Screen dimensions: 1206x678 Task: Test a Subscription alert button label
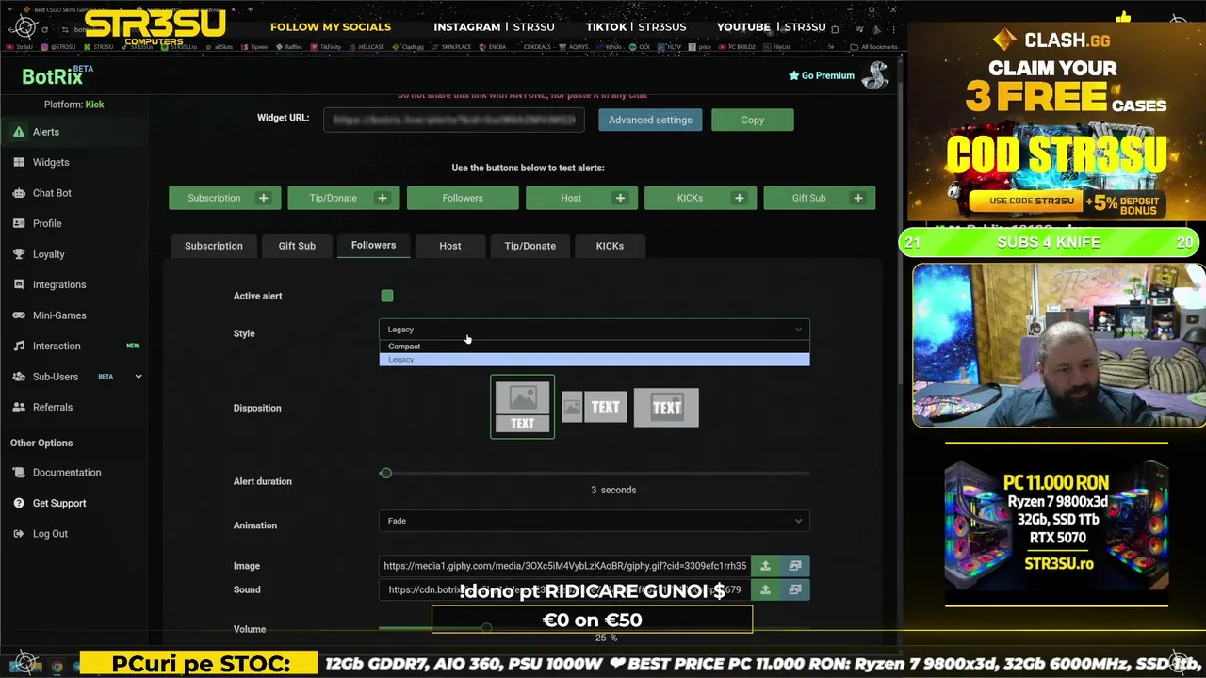click(214, 198)
